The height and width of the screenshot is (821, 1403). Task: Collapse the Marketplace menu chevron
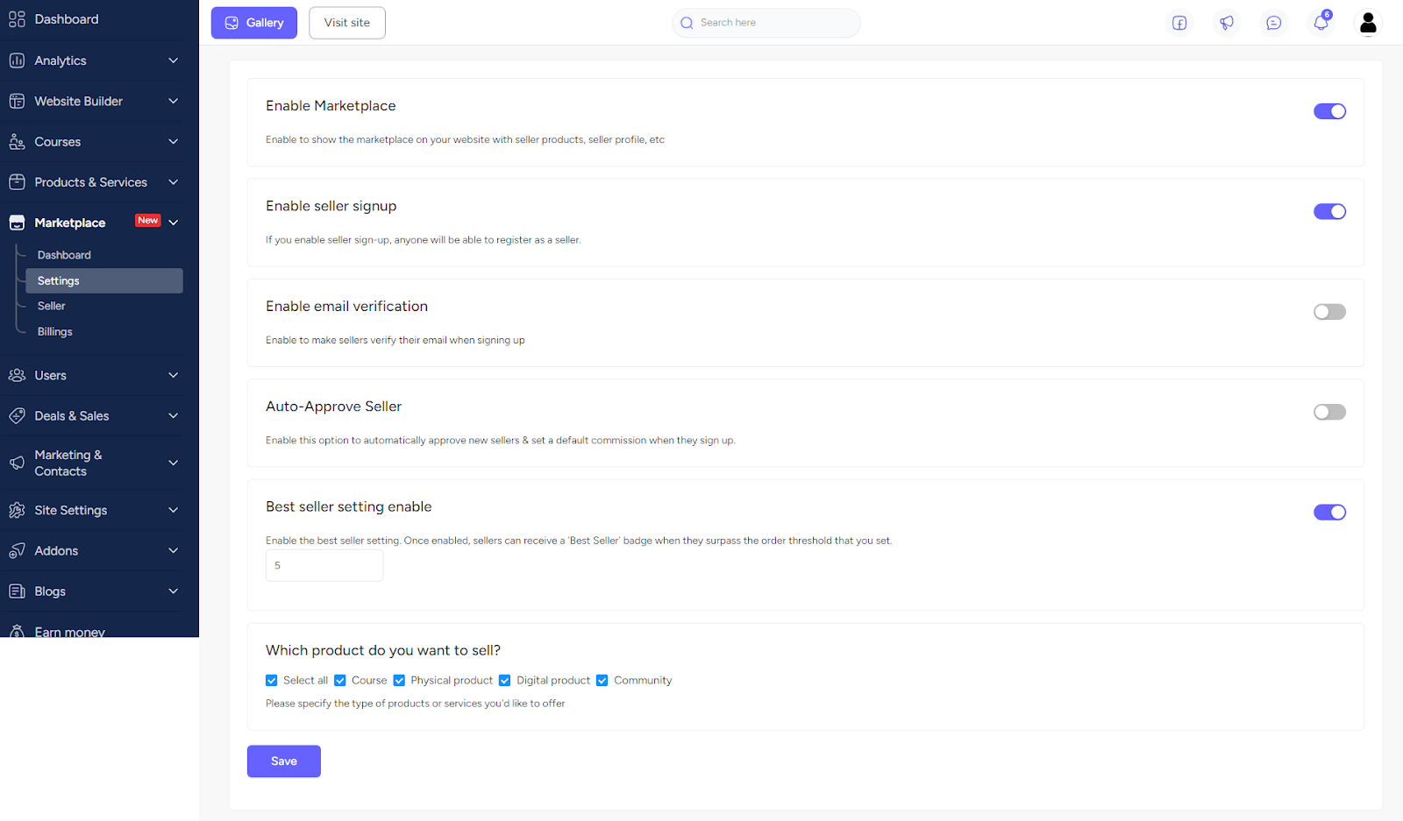pyautogui.click(x=174, y=223)
